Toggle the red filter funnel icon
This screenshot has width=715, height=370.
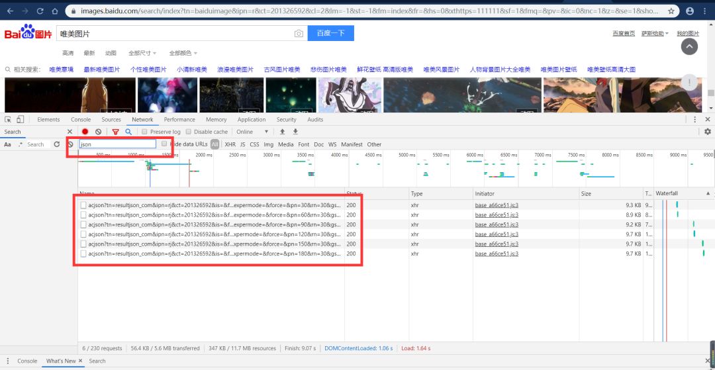tap(115, 132)
